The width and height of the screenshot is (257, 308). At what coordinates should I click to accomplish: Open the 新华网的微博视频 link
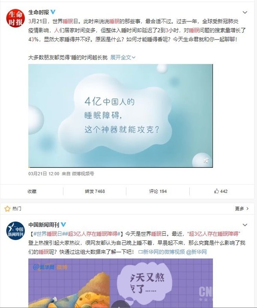[x=161, y=252]
